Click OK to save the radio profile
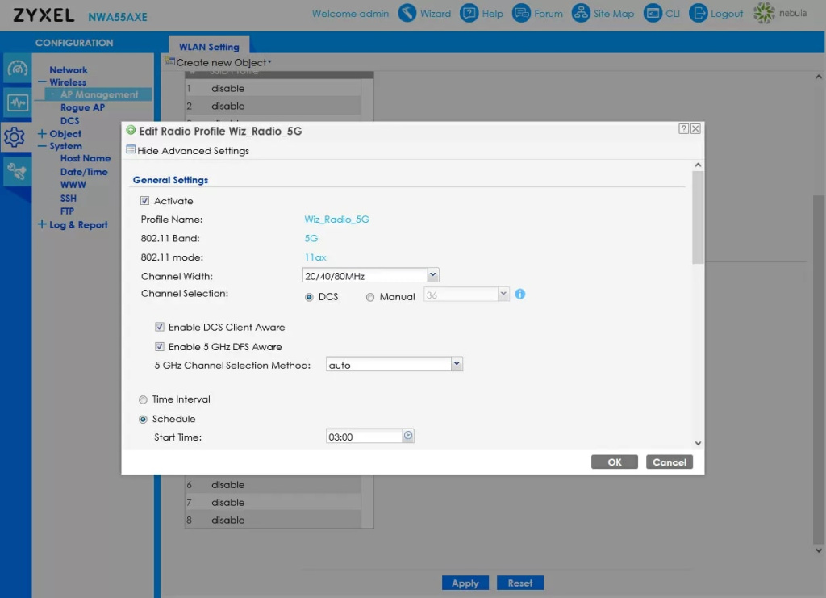The image size is (826, 598). (x=615, y=462)
